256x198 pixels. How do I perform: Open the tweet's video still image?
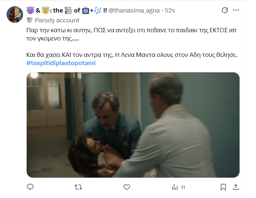133,125
